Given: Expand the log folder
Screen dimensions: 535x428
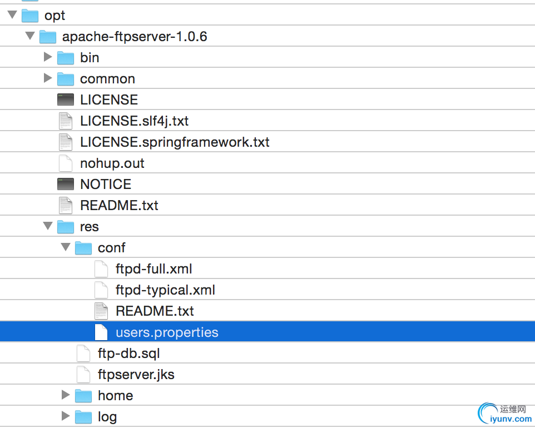Looking at the screenshot, I should (66, 416).
